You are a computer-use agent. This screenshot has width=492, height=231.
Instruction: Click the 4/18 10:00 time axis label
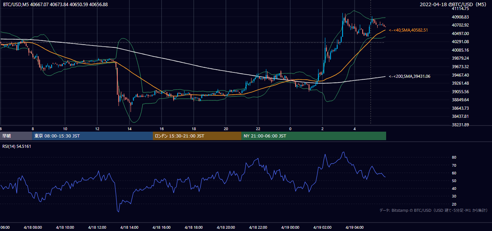pos(65,228)
